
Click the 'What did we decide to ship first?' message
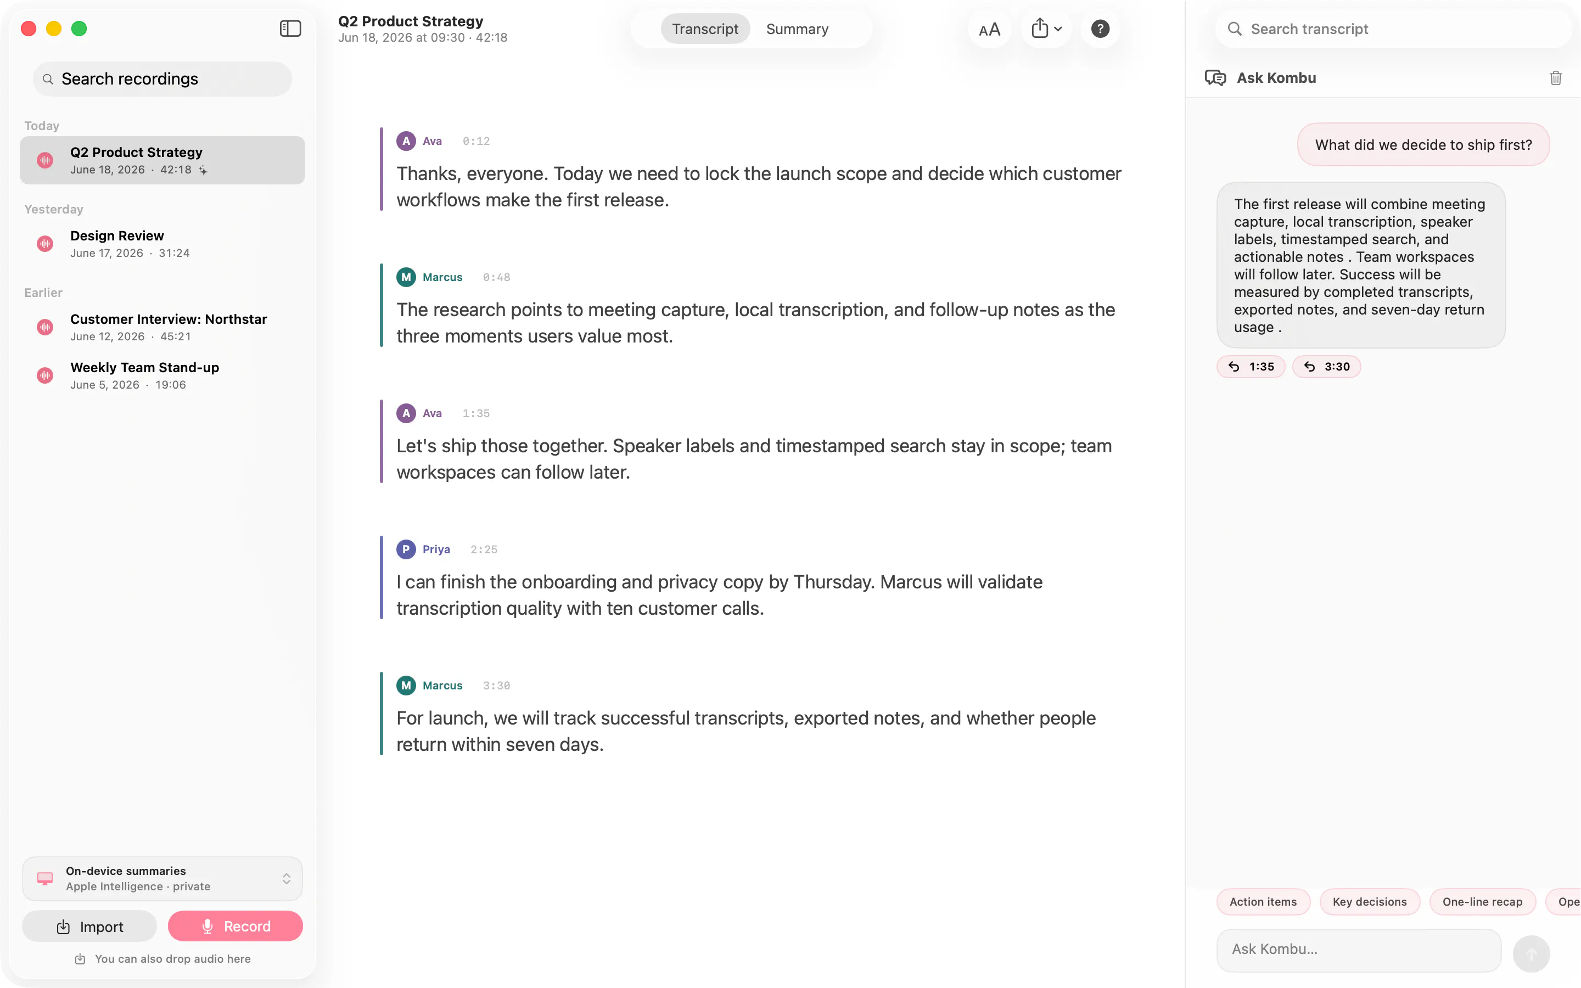point(1423,144)
